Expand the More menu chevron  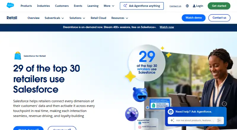[113, 6]
